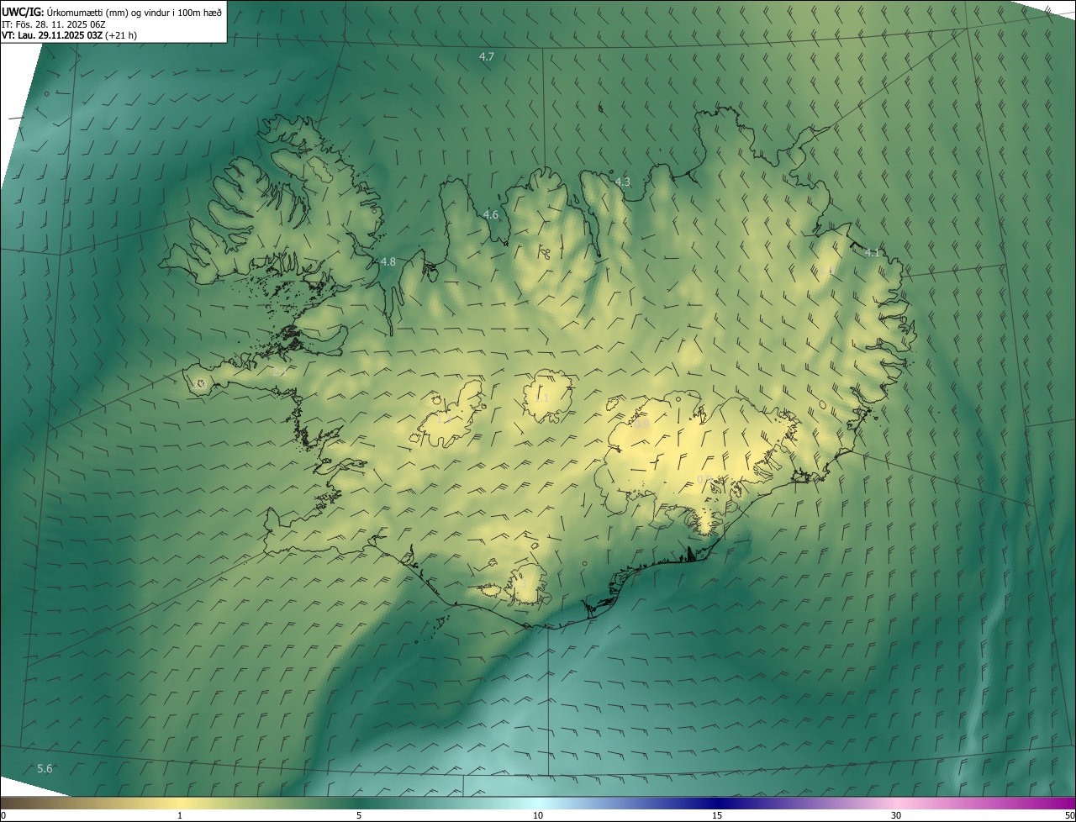Click the "4.1" value on the map
Screen dimensions: 1076x822
(873, 252)
